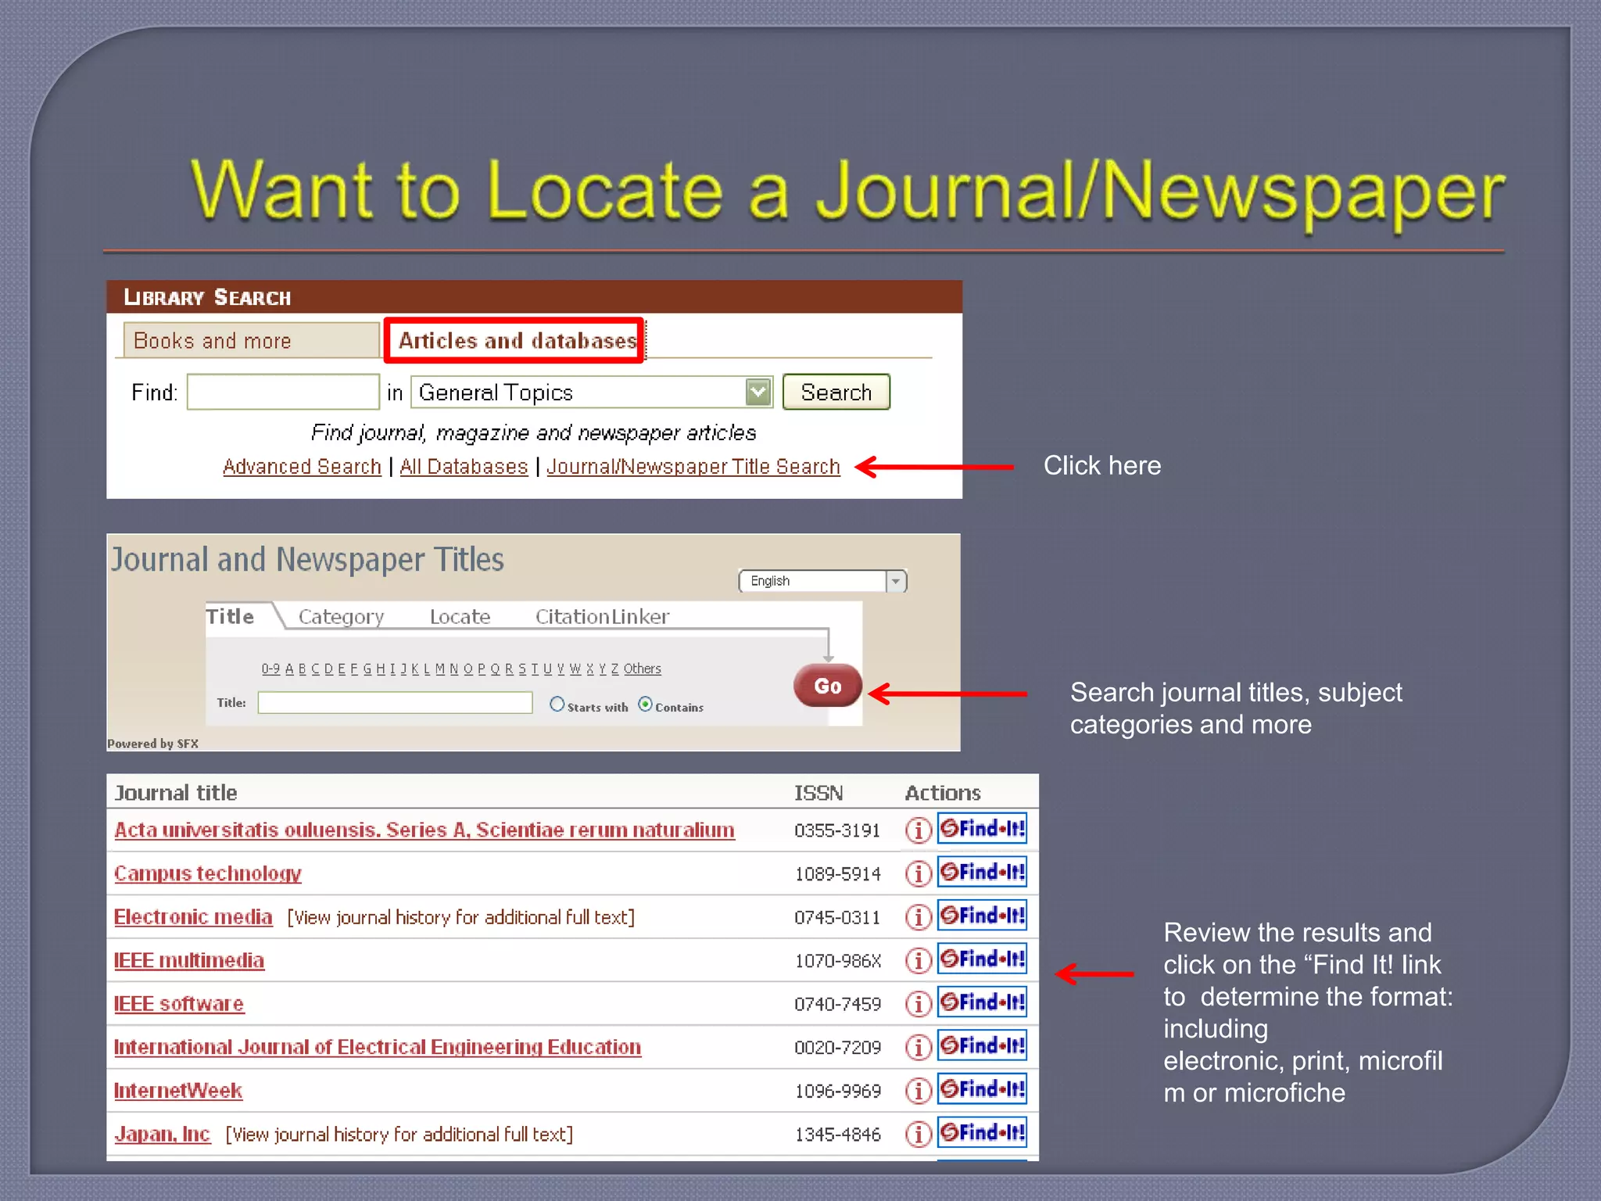
Task: Open the All Databases link
Action: (x=464, y=466)
